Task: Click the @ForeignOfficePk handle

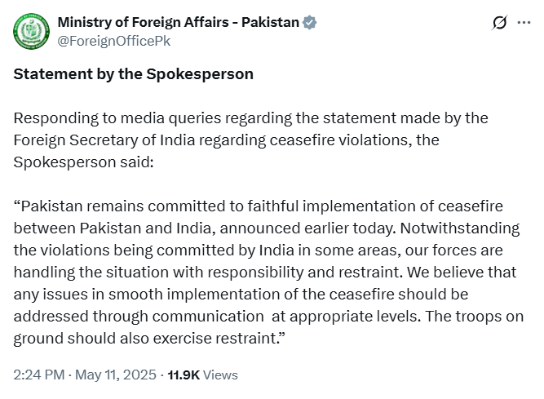Action: pos(113,40)
